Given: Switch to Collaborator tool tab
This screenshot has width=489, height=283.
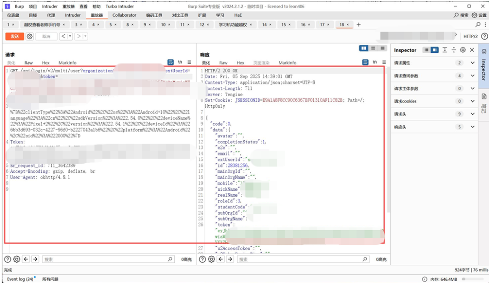Looking at the screenshot, I should coord(124,15).
